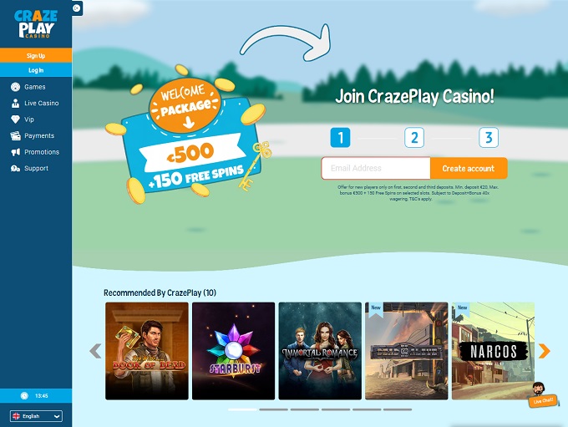Image resolution: width=568 pixels, height=427 pixels.
Task: Collapse the sidebar with the top toggle
Action: [x=77, y=8]
